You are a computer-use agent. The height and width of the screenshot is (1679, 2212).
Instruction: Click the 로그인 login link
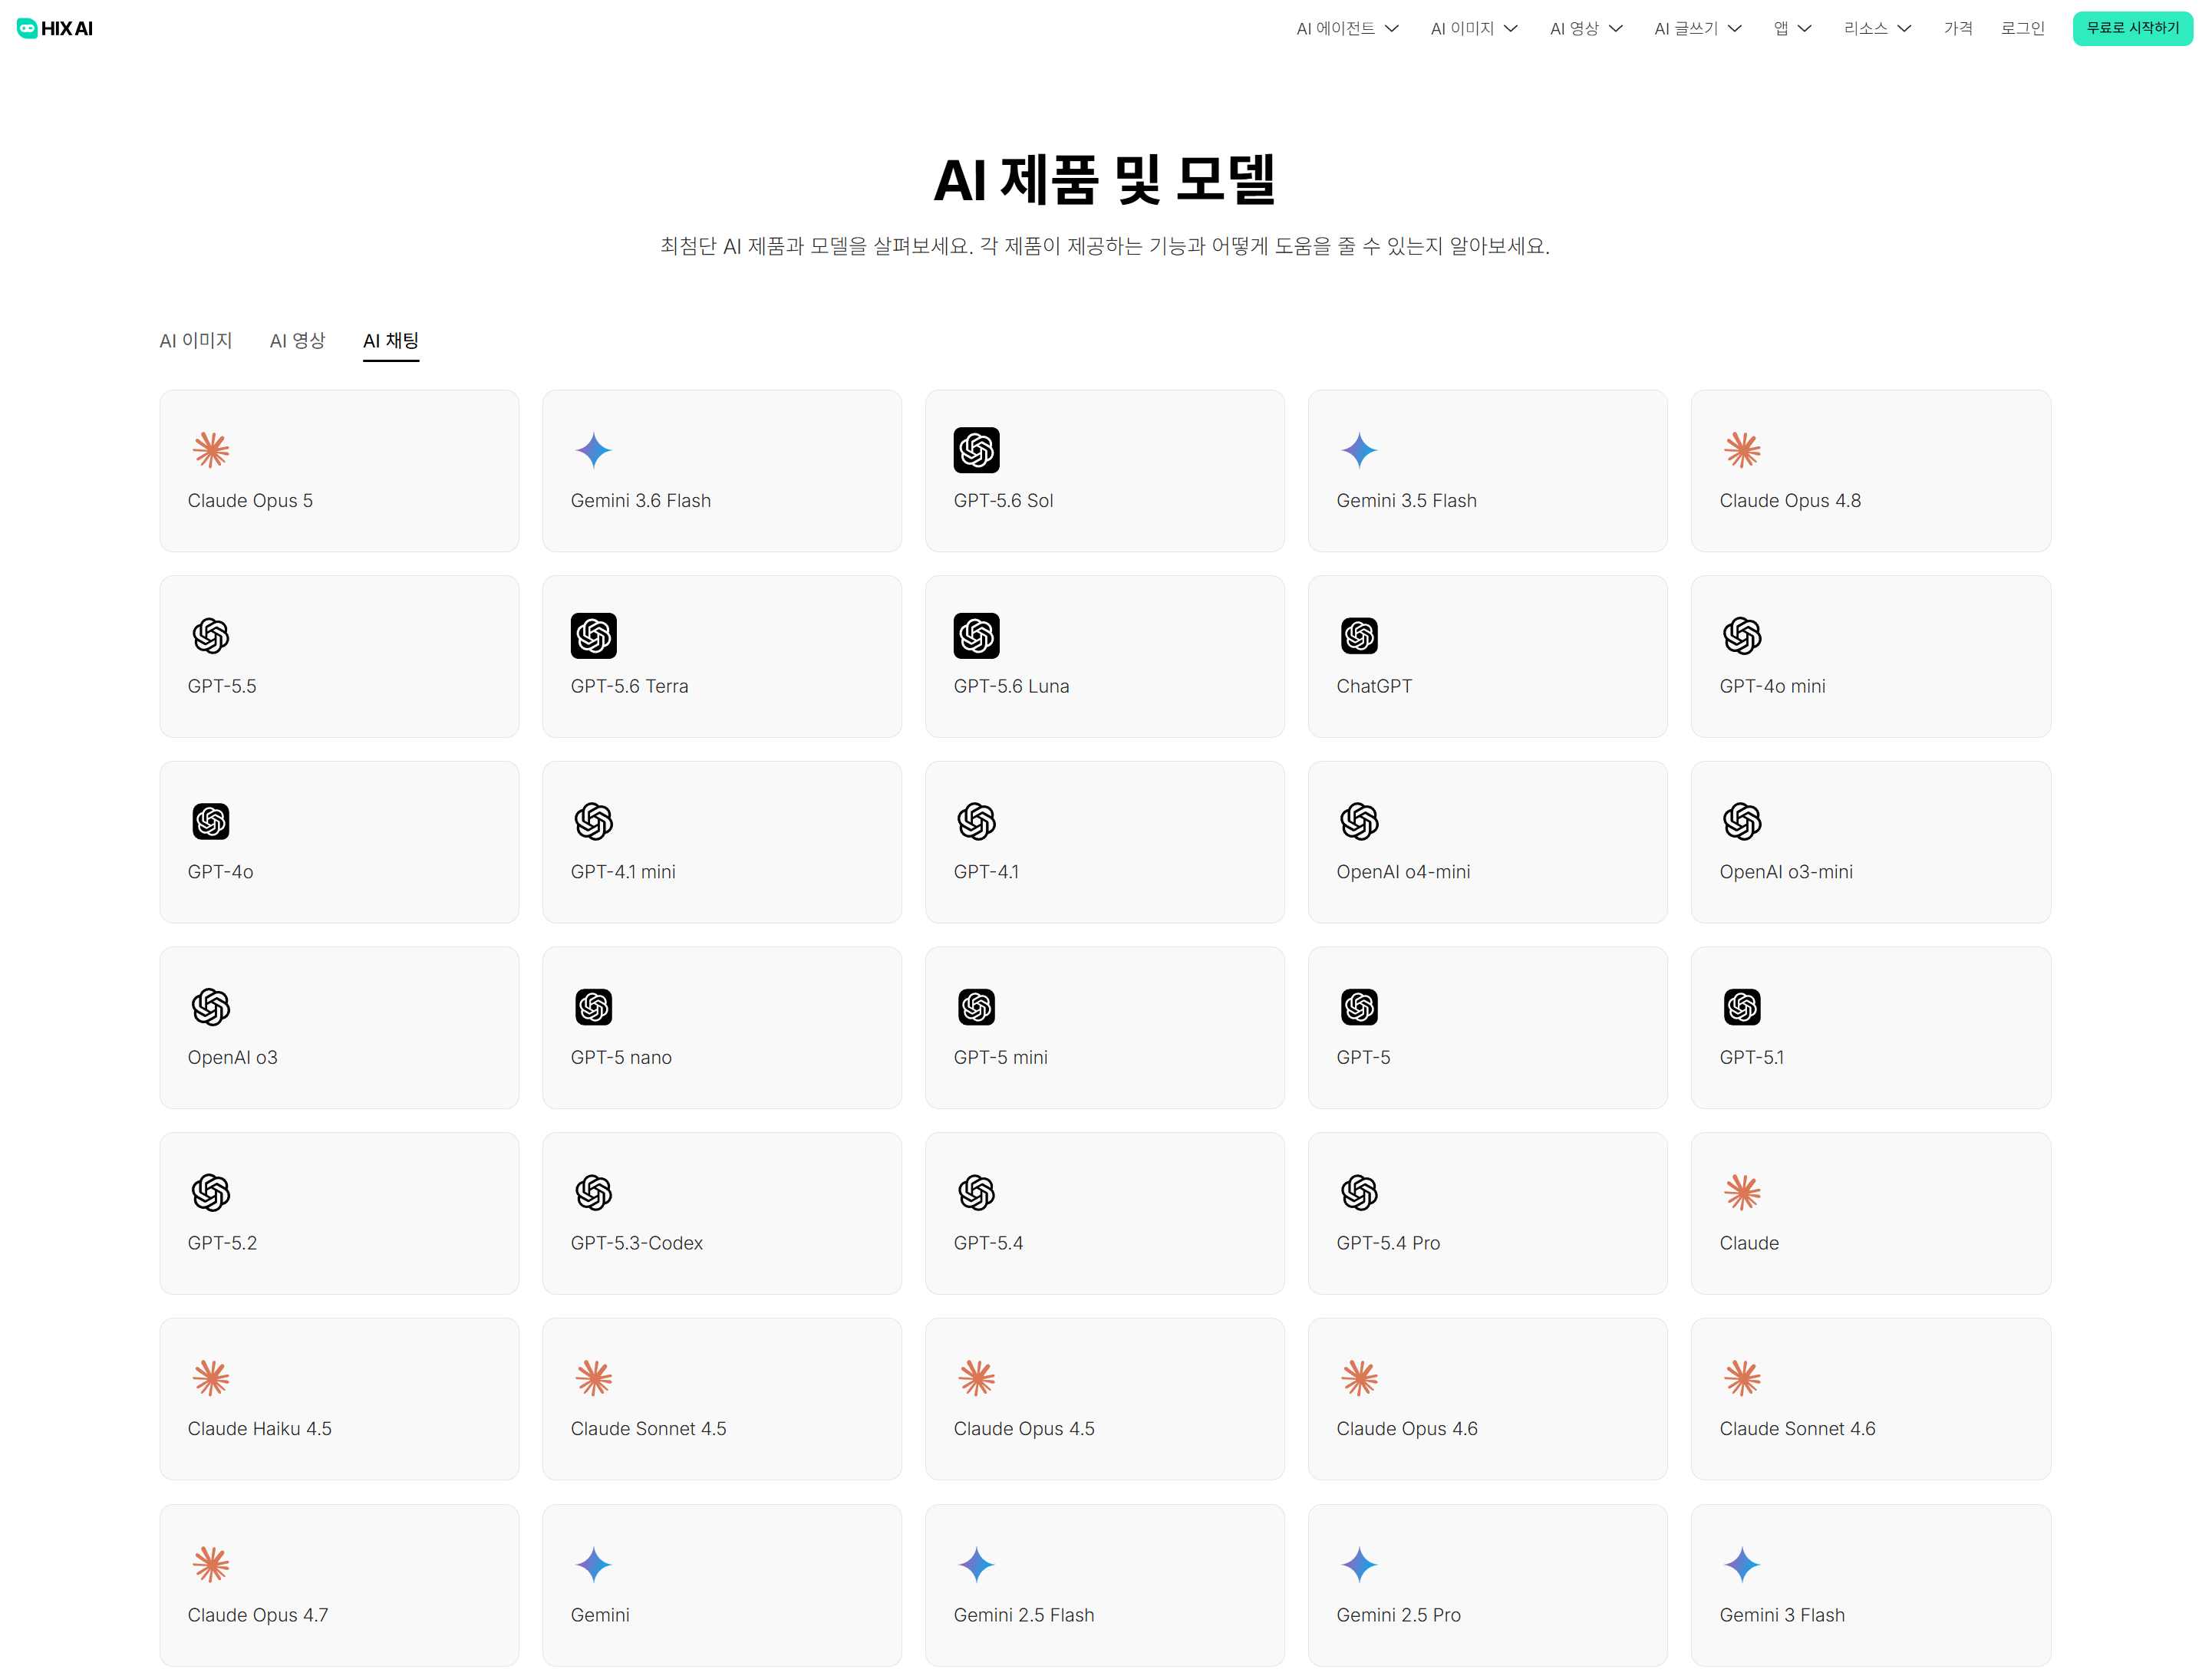pyautogui.click(x=2022, y=28)
